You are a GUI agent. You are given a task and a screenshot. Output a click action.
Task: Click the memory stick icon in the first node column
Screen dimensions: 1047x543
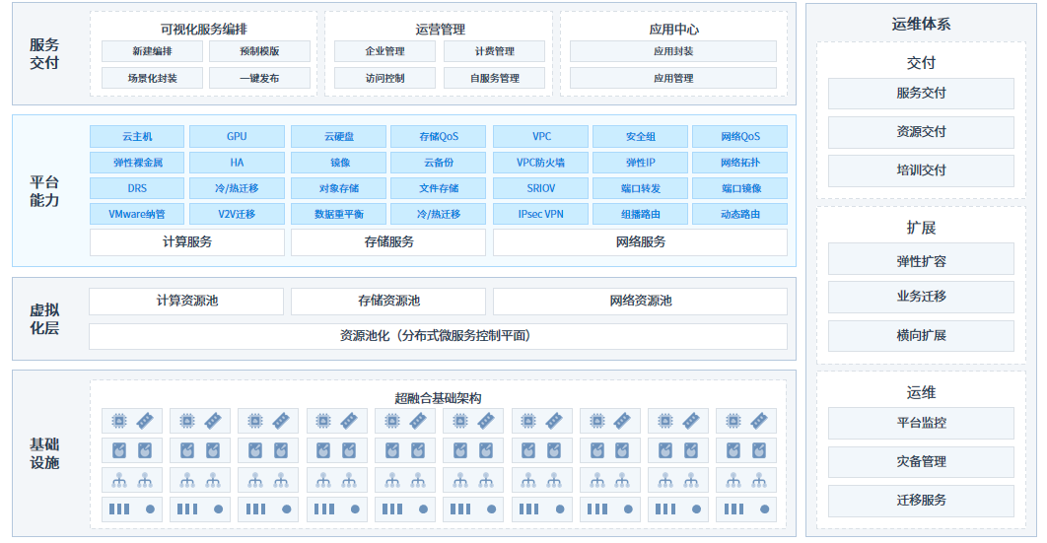(145, 421)
